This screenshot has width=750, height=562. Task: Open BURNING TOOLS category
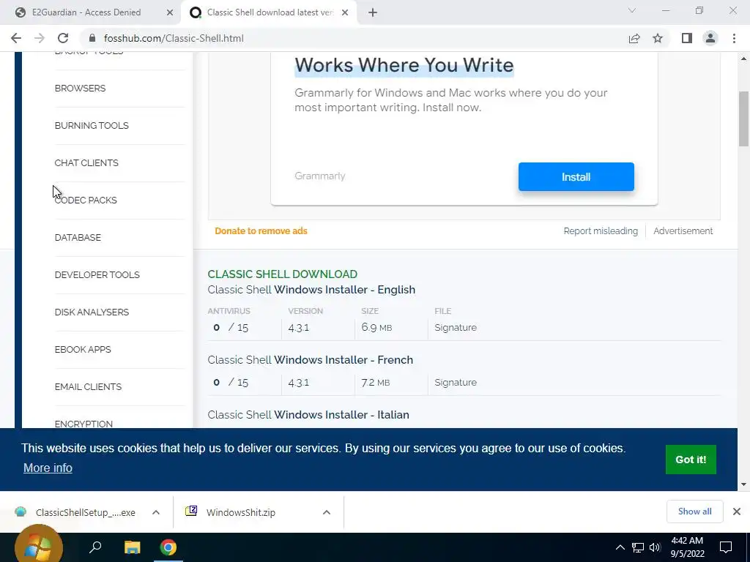(x=92, y=126)
